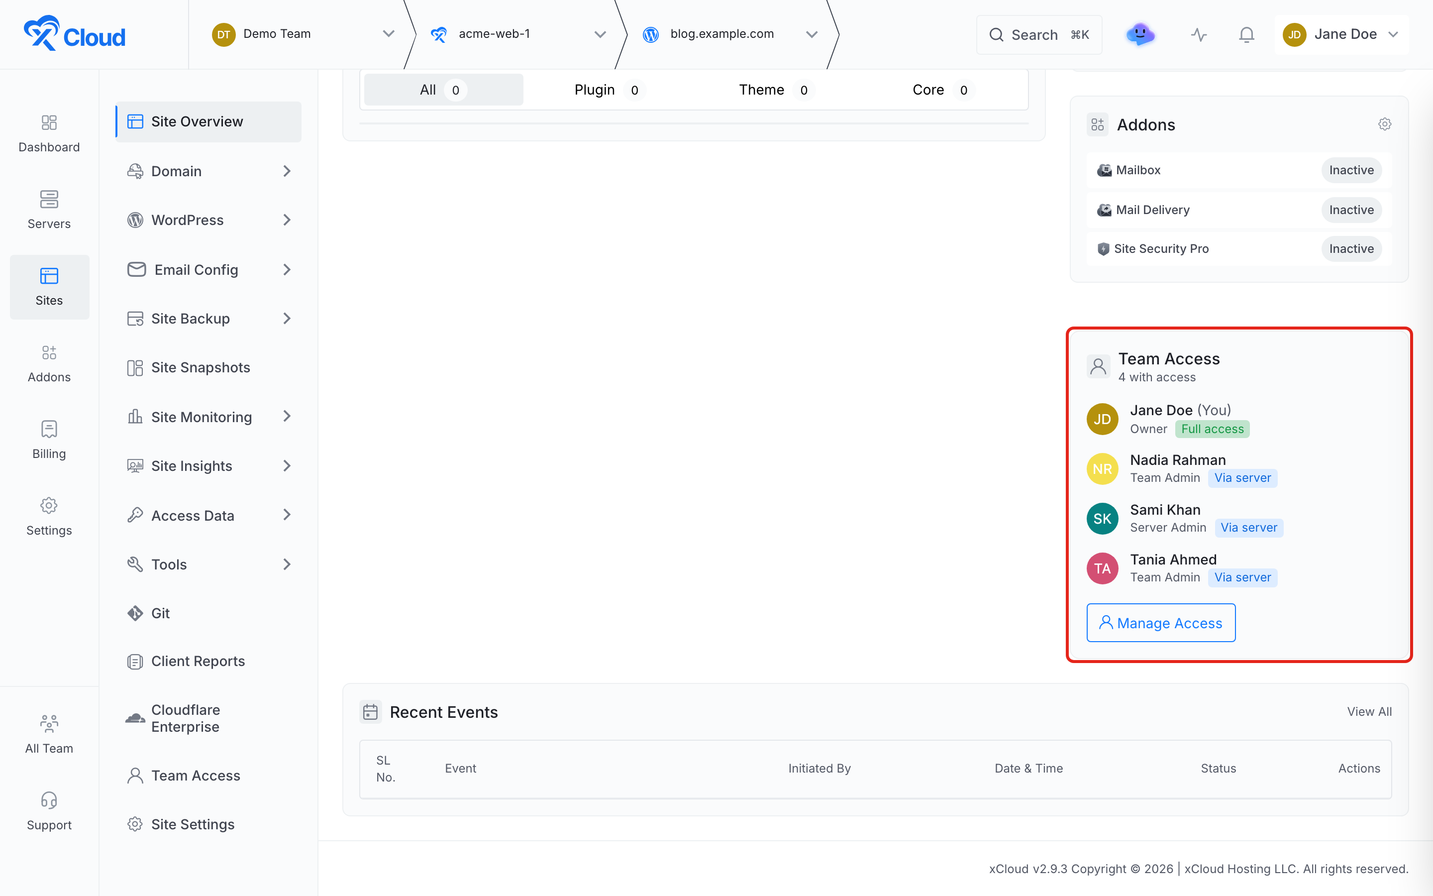Click the Site Security Pro Inactive badge
This screenshot has width=1433, height=896.
click(x=1351, y=248)
